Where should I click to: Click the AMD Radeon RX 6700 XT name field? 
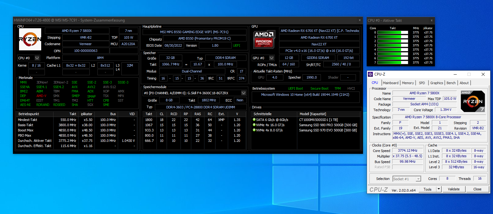coord(319,37)
